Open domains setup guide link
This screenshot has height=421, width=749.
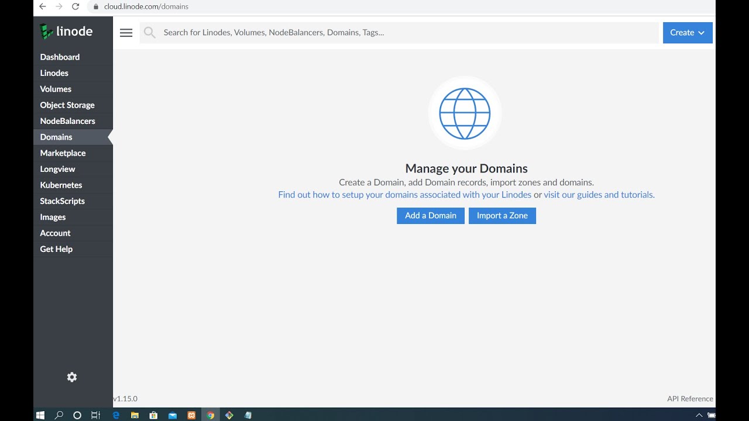(405, 195)
